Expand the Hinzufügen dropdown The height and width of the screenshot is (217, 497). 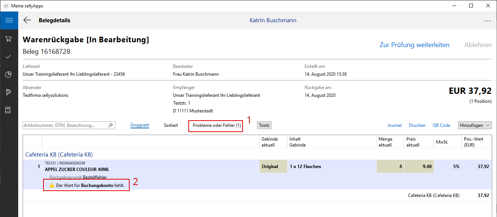click(475, 125)
